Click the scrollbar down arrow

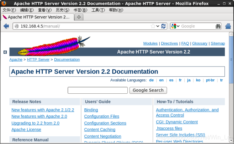231,140
